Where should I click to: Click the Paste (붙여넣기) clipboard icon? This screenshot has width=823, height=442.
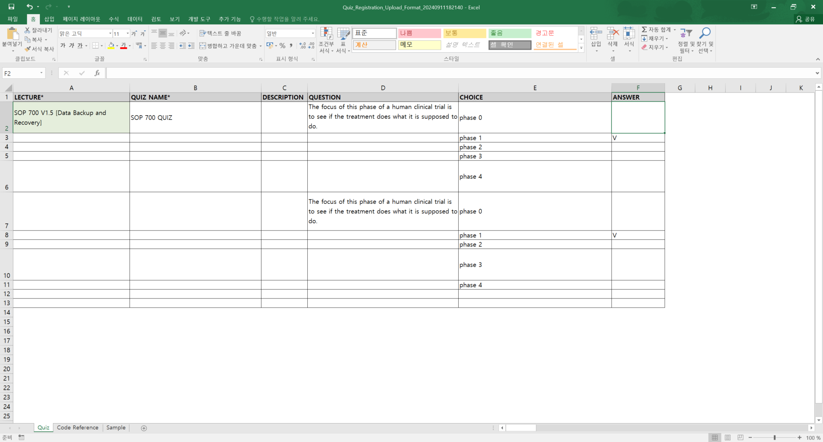pyautogui.click(x=12, y=35)
